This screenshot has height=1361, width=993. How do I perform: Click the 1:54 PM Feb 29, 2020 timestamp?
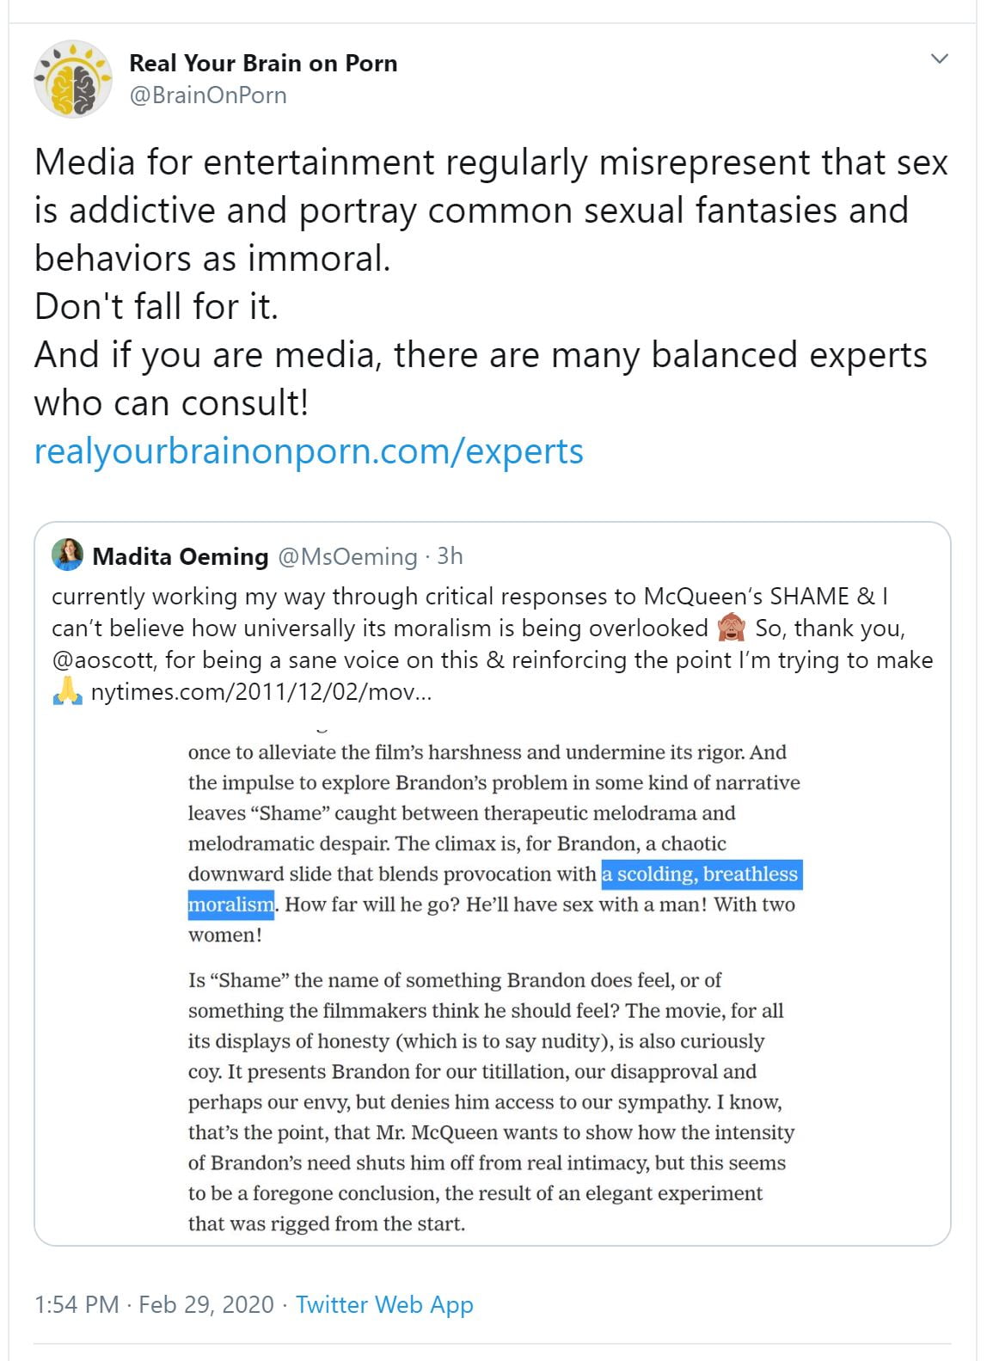coord(154,1304)
